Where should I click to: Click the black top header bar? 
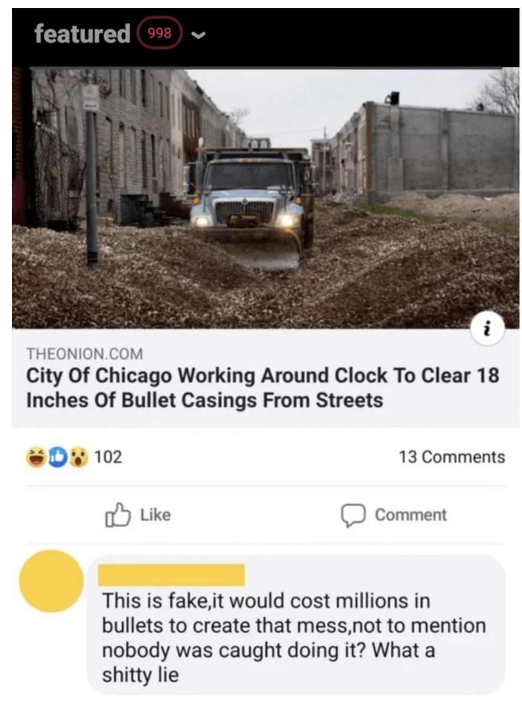pyautogui.click(x=265, y=37)
